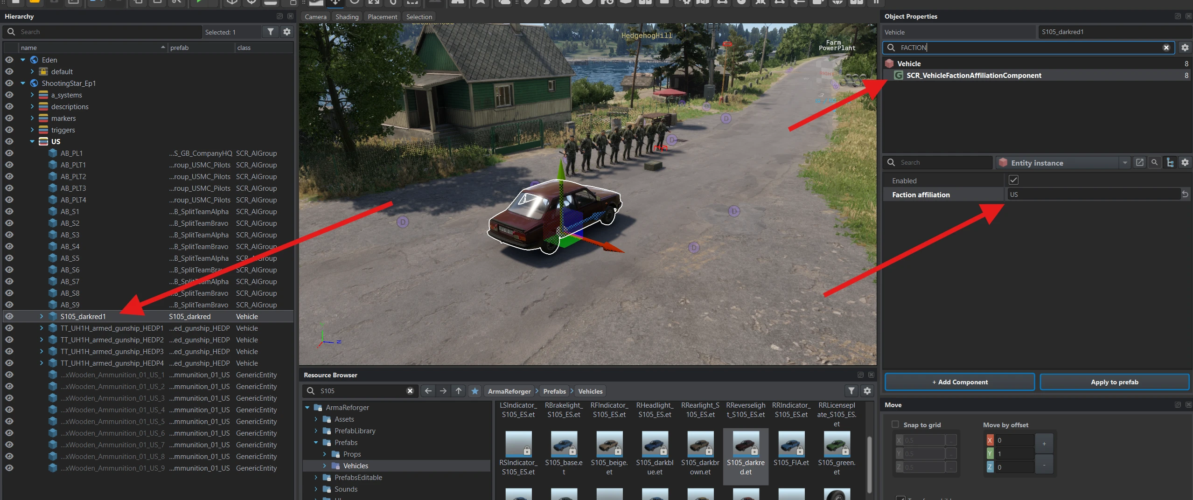Viewport: 1193px width, 500px height.
Task: Clear the S105 search in Resource Browser
Action: click(x=410, y=391)
